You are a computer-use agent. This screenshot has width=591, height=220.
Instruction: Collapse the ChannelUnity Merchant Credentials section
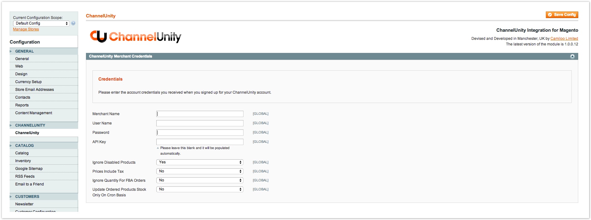(572, 56)
